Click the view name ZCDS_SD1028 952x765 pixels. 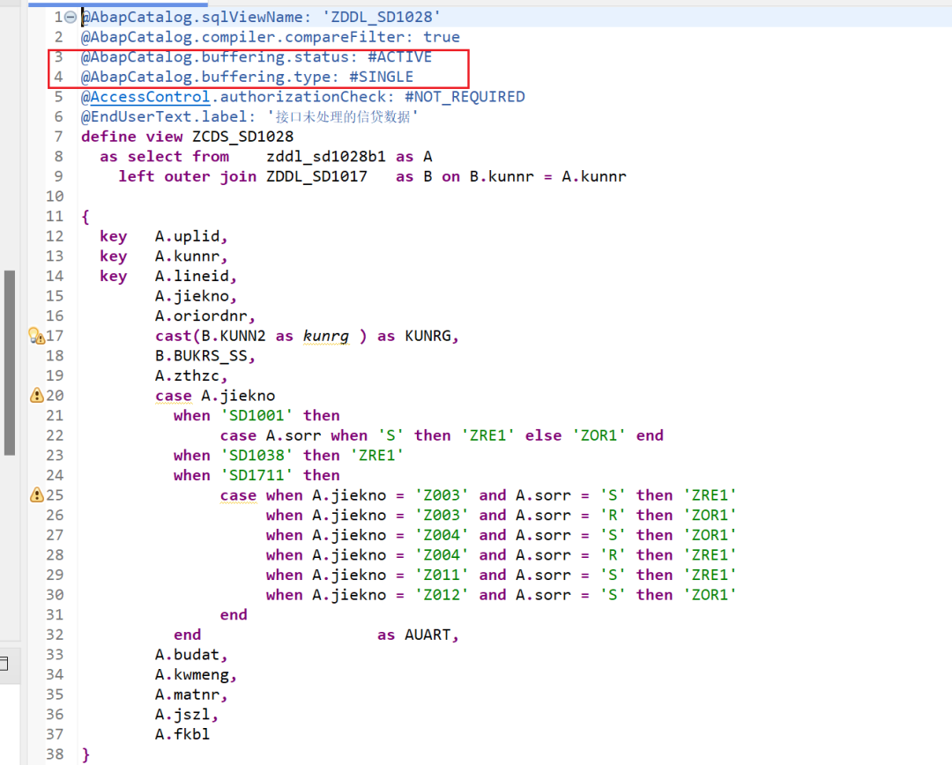243,137
